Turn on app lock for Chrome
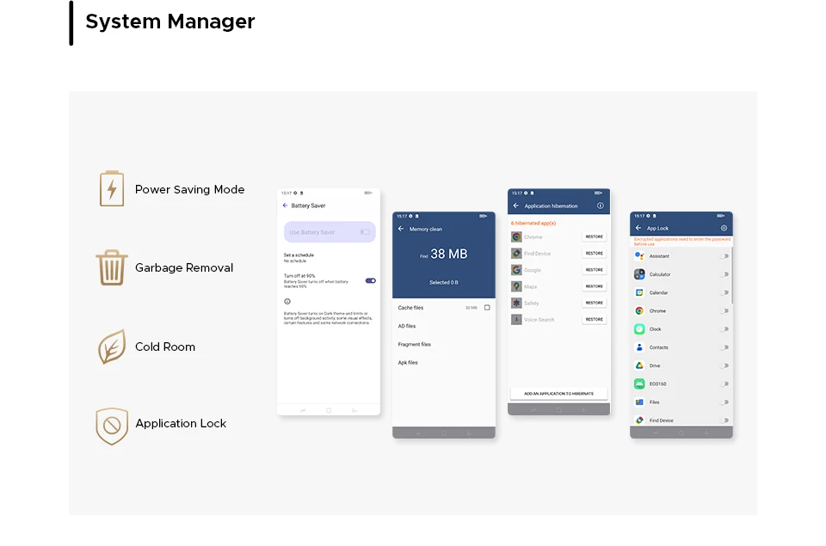This screenshot has height=546, width=826. pos(724,311)
